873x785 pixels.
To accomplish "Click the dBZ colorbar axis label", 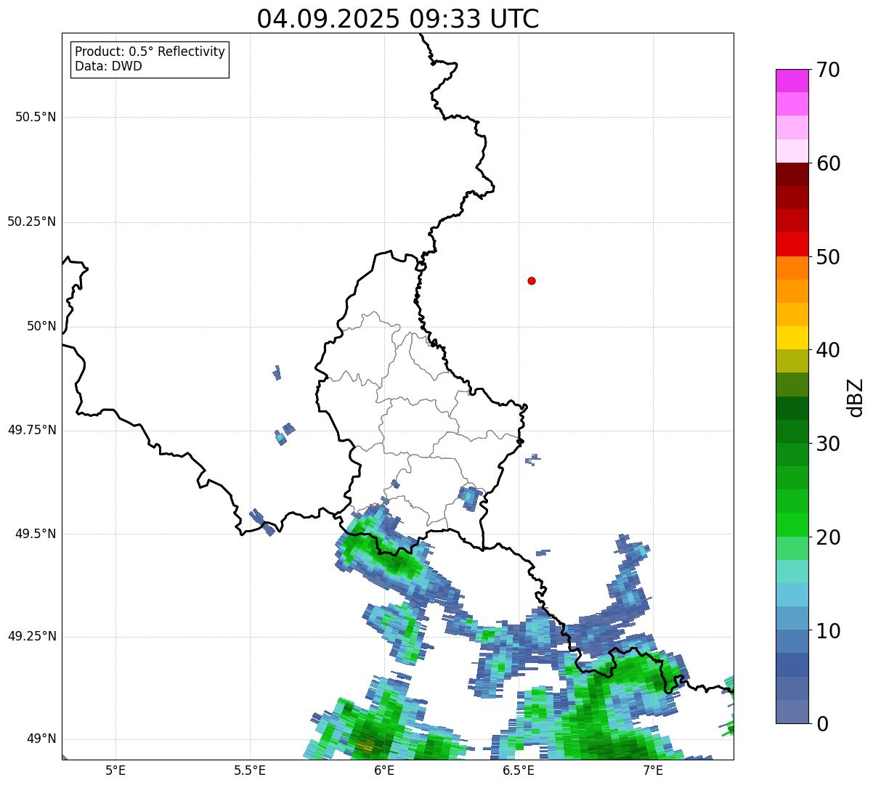I will tap(856, 397).
